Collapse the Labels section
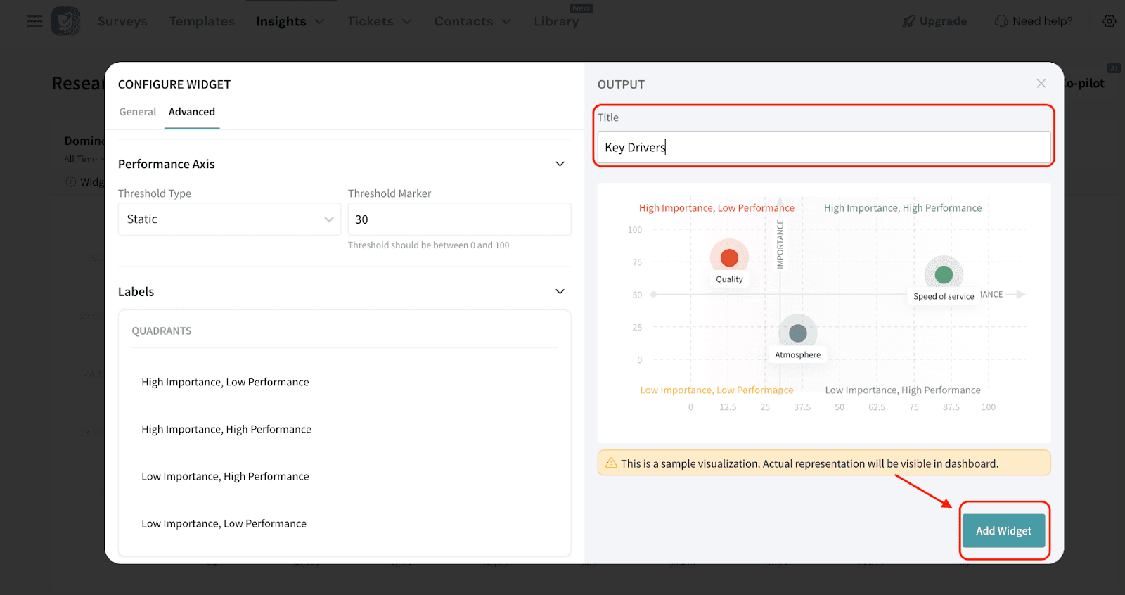1125x595 pixels. [560, 292]
